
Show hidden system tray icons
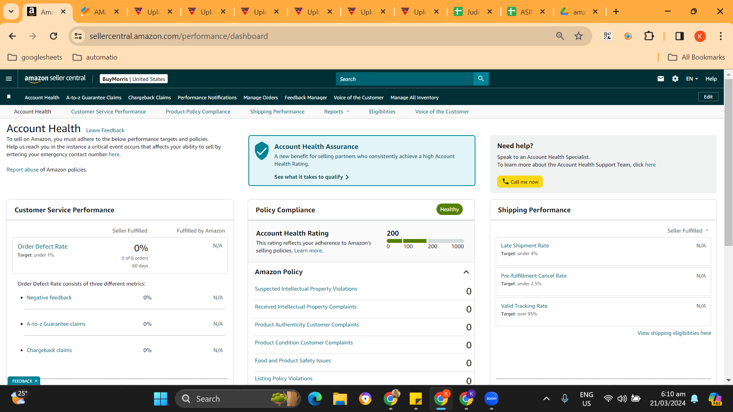[x=546, y=399]
